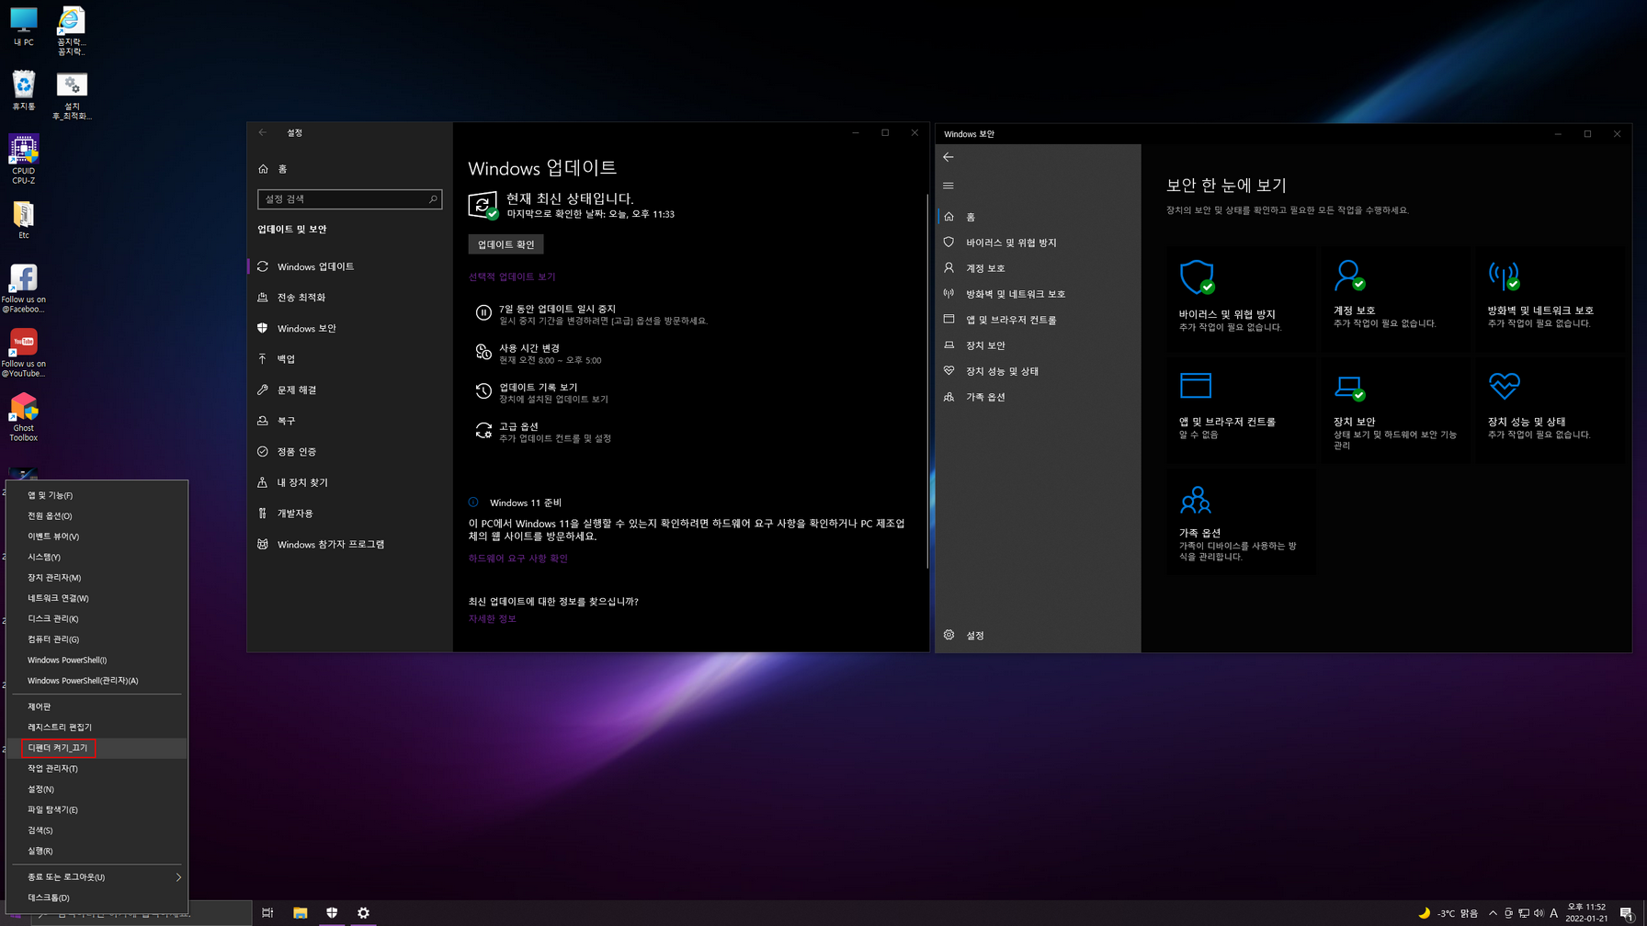The height and width of the screenshot is (926, 1647).
Task: Open the CPUID CPU-Z desktop icon
Action: 23,159
